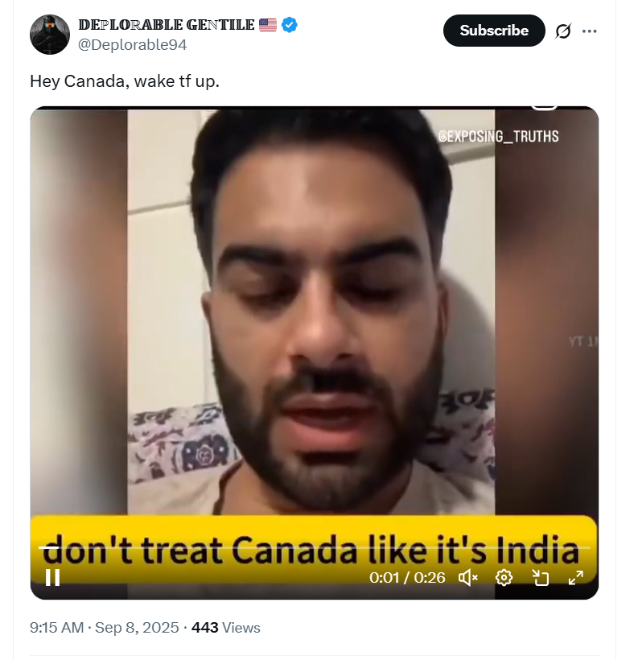Open the Sep 8, 2025 timestamp link

pyautogui.click(x=137, y=627)
